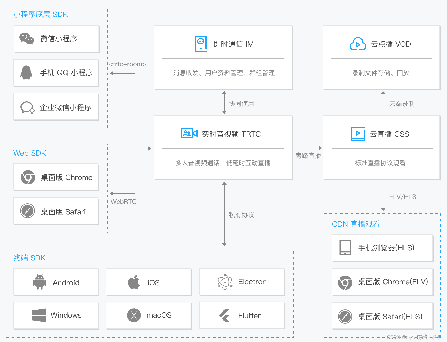Click 标准直播协议观看 description
The height and width of the screenshot is (342, 447).
tap(380, 163)
